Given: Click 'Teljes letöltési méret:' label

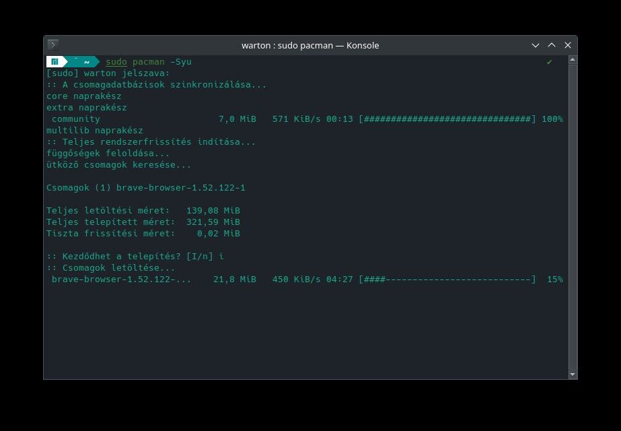Looking at the screenshot, I should point(108,211).
